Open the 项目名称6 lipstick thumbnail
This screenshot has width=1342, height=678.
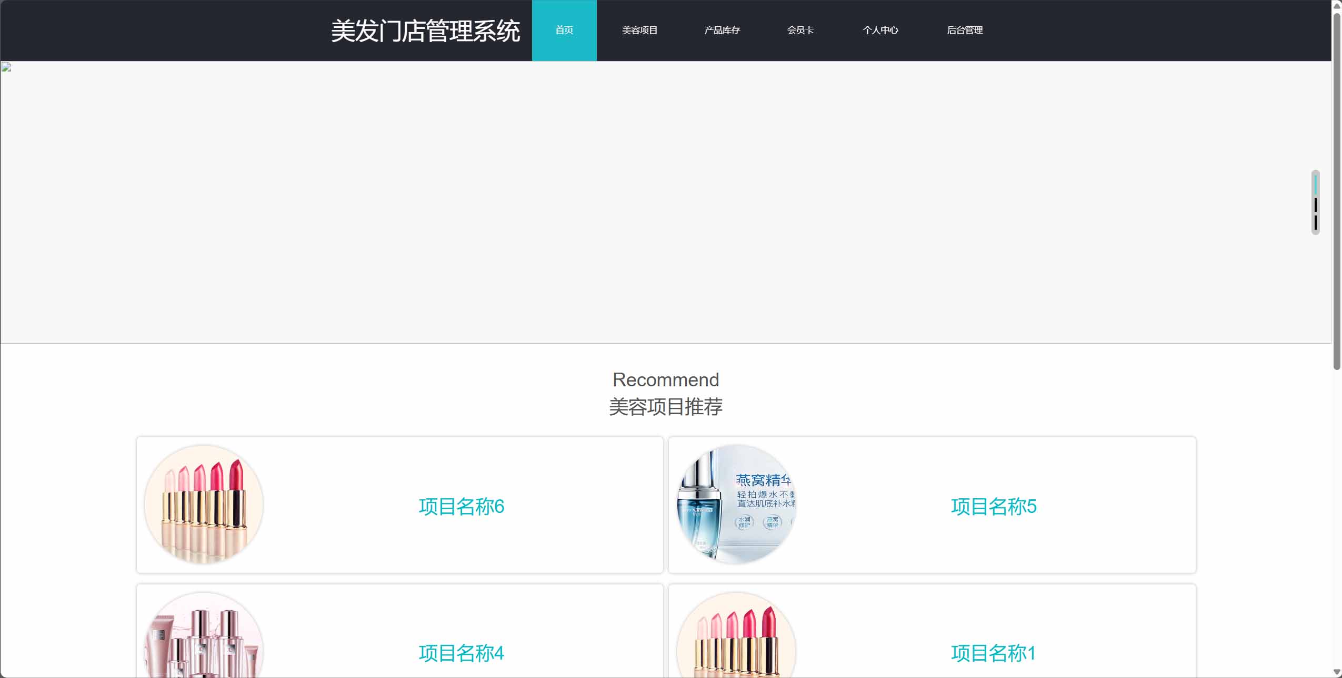(204, 505)
